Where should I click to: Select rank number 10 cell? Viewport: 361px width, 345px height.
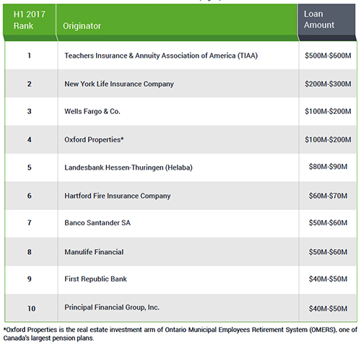[31, 308]
